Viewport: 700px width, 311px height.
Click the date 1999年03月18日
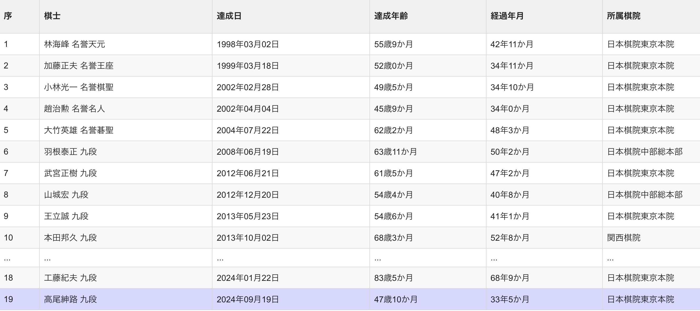click(248, 66)
